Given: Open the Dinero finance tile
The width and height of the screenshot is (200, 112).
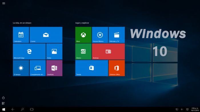Looking at the screenshot, I should 83,51.
